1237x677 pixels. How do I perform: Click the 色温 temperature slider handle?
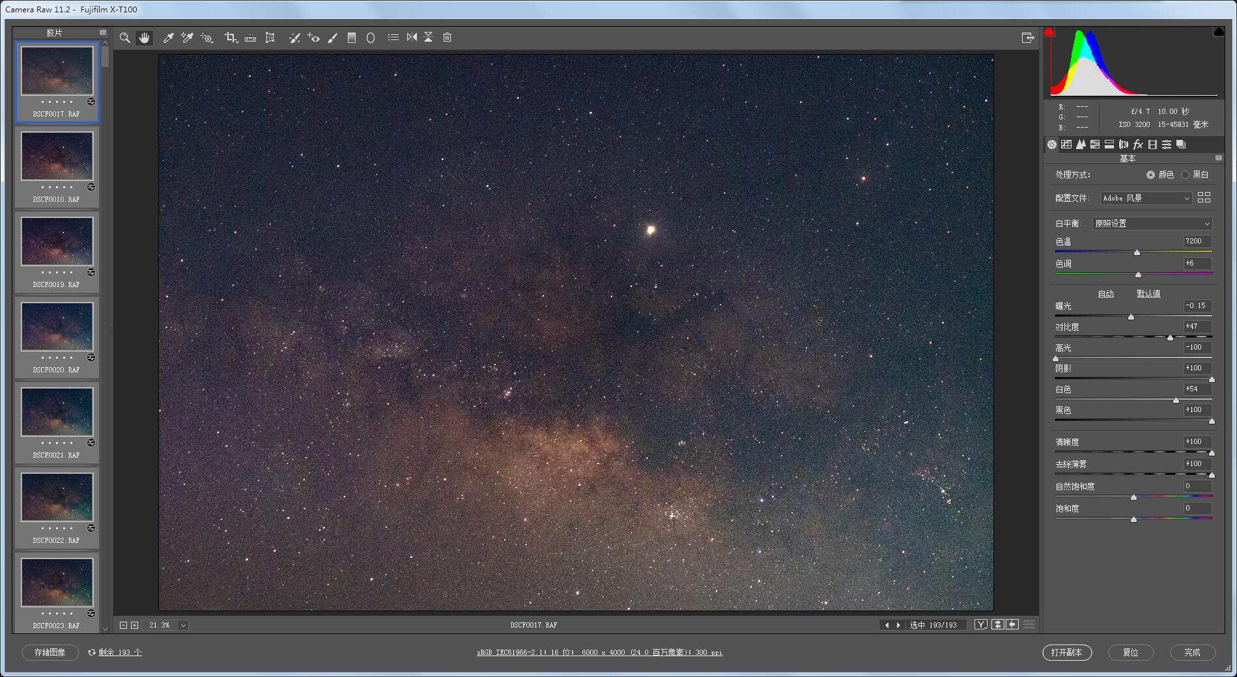point(1137,253)
